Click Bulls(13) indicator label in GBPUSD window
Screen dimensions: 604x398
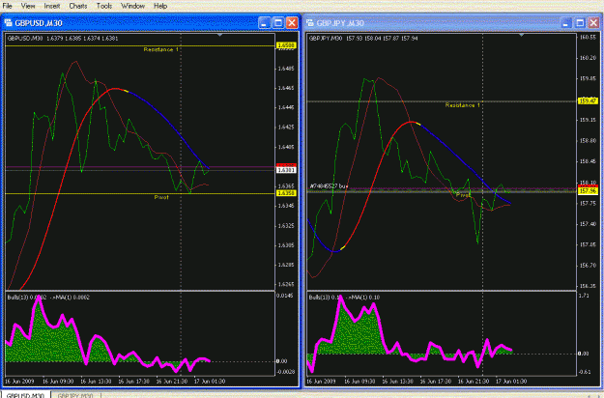click(x=48, y=298)
